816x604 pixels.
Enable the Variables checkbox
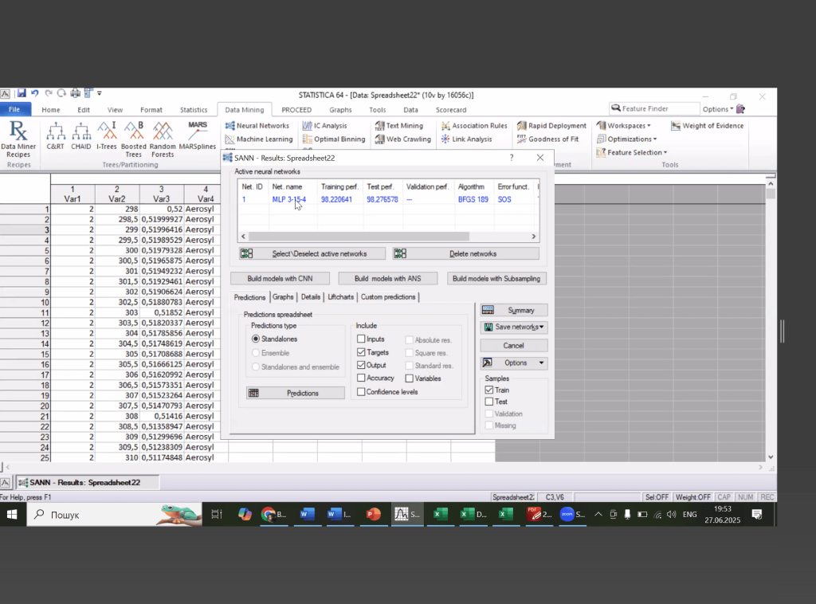410,378
